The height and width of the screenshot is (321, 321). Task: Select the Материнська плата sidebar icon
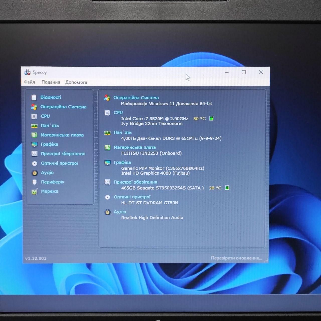point(34,135)
